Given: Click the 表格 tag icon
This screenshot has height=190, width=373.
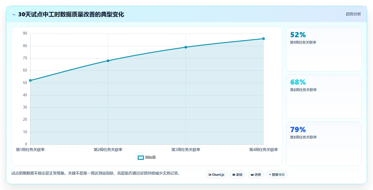Looking at the screenshot, I should pyautogui.click(x=234, y=175).
